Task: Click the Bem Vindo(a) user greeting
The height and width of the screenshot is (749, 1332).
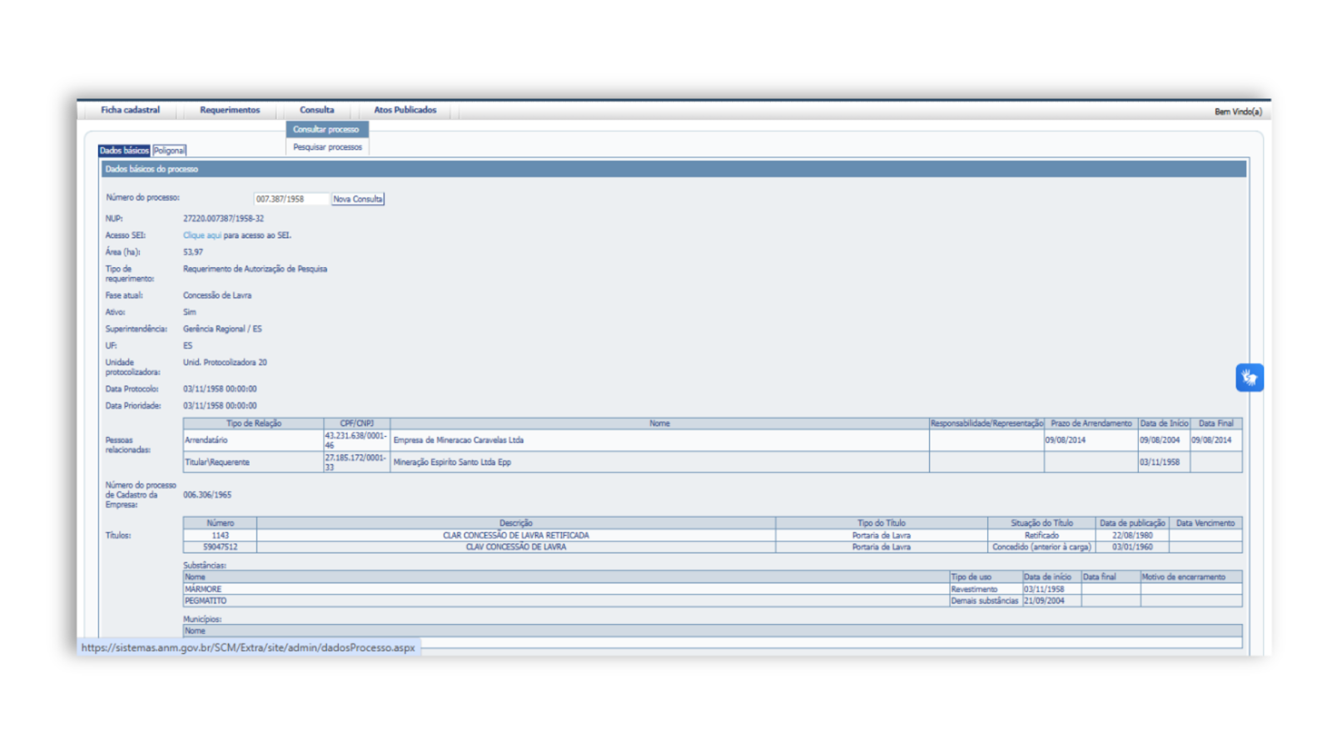Action: pyautogui.click(x=1238, y=112)
